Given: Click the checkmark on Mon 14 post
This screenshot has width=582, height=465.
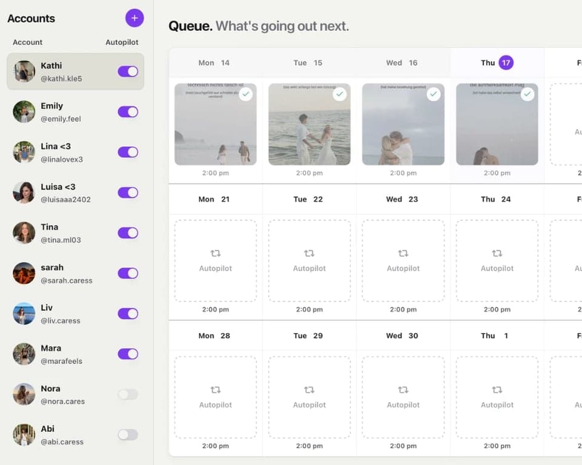Looking at the screenshot, I should click(246, 94).
